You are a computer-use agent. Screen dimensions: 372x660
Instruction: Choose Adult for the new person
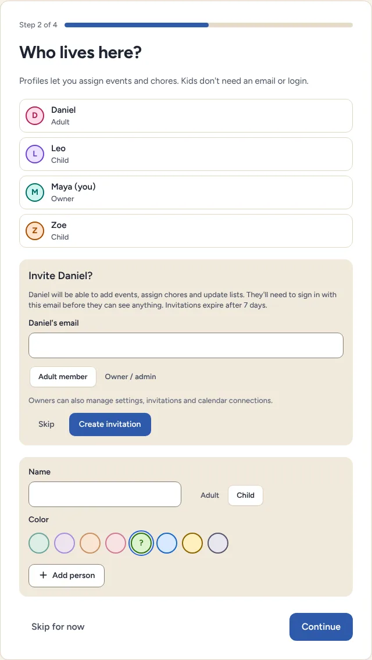coord(210,495)
